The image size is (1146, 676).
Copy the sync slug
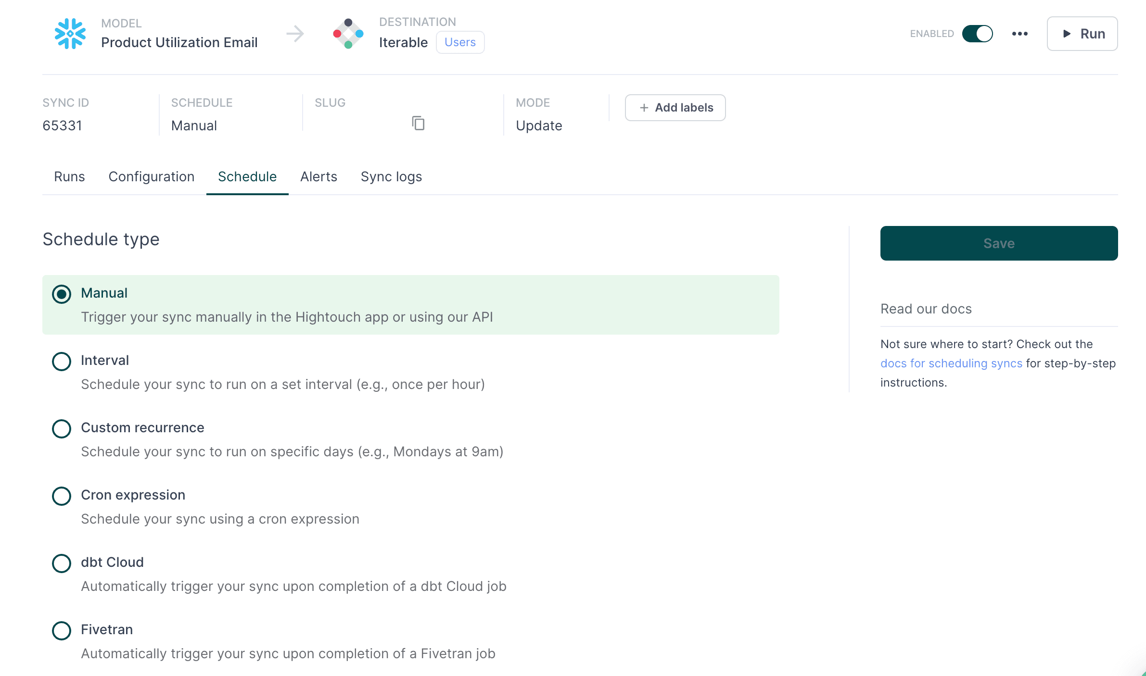(418, 124)
